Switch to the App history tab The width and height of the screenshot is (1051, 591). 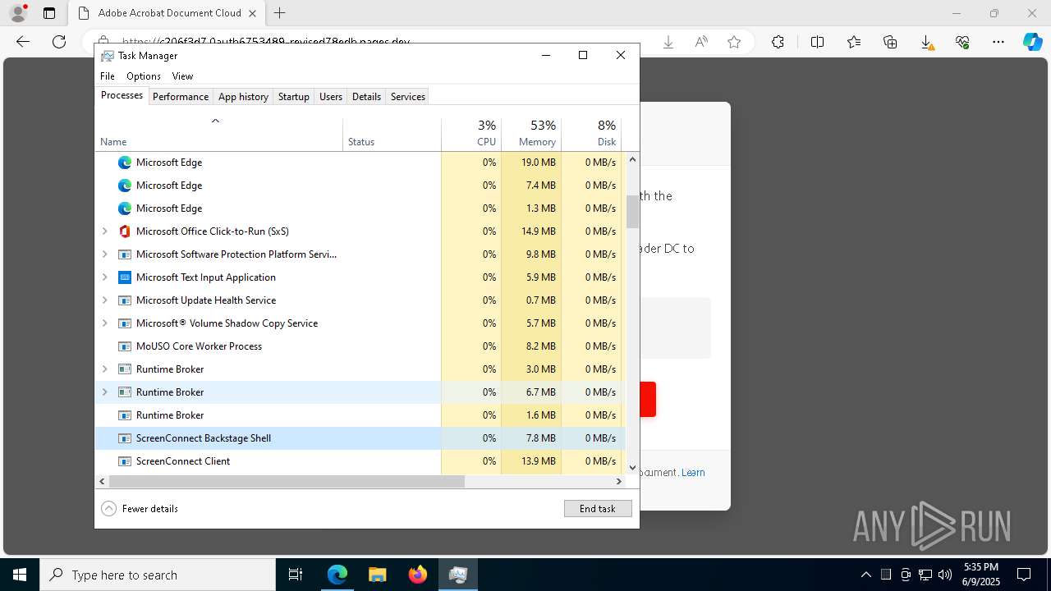pos(243,97)
